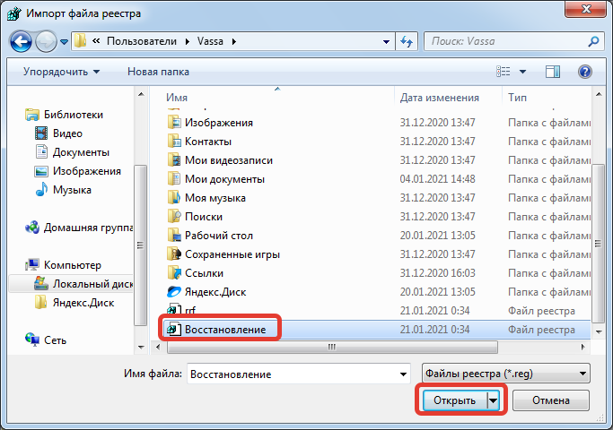Select Домашняя группа in sidebar

(x=88, y=228)
